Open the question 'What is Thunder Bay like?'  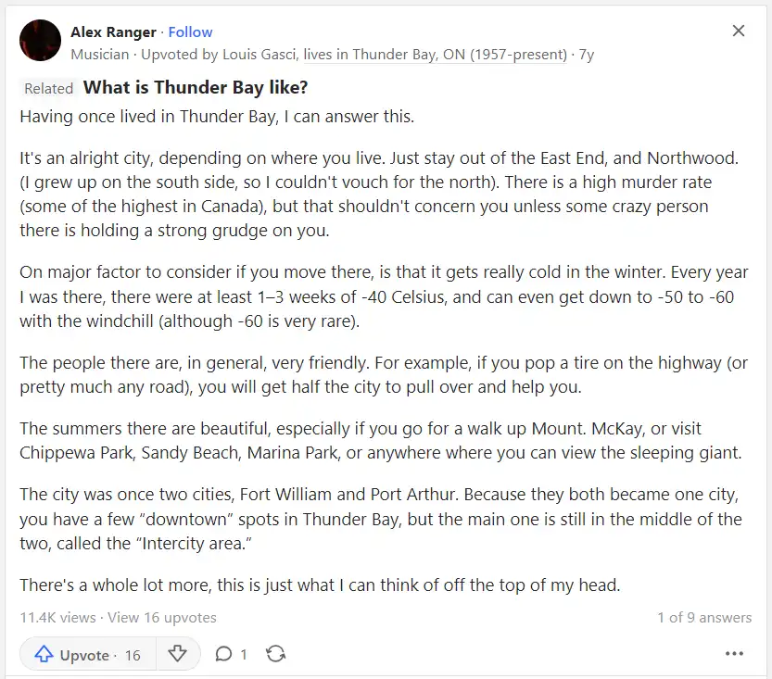(196, 88)
